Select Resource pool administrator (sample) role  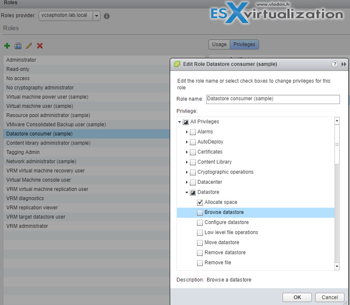click(x=87, y=115)
